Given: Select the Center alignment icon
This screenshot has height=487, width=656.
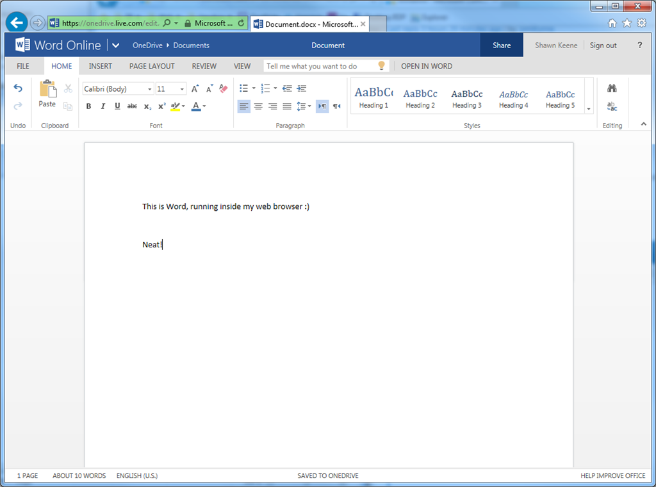Looking at the screenshot, I should [258, 106].
